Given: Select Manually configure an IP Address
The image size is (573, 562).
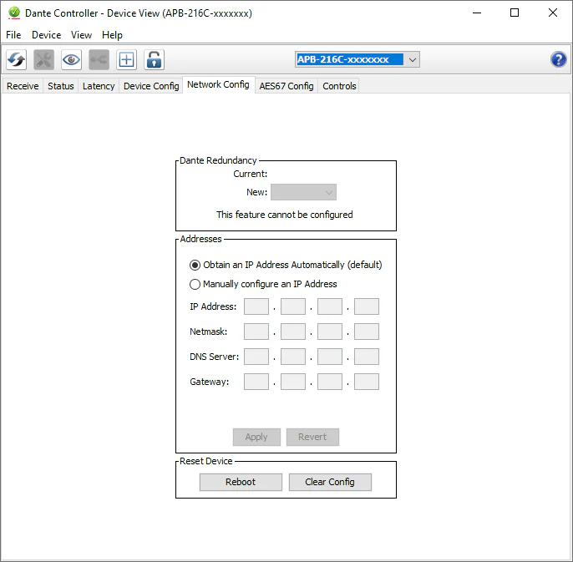Looking at the screenshot, I should click(x=263, y=284).
